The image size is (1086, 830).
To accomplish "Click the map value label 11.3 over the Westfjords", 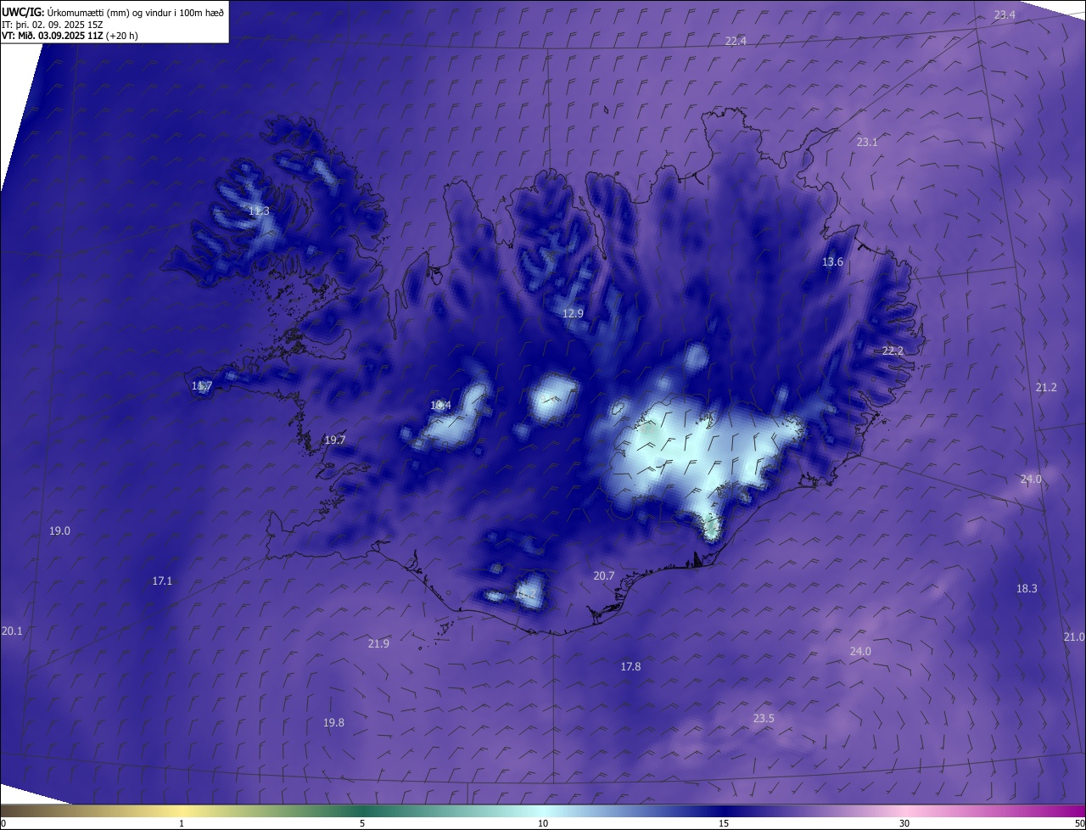I will tap(259, 210).
